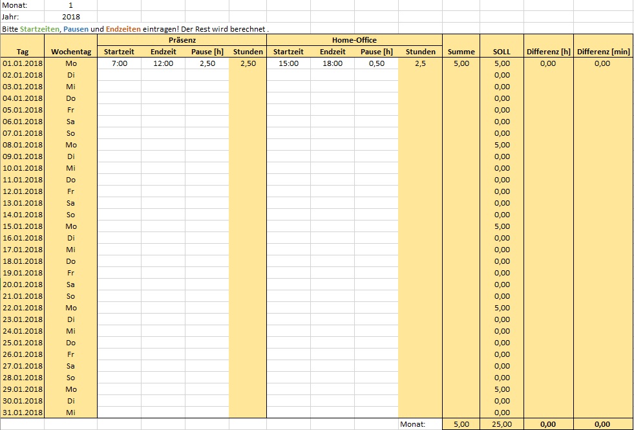Select the Jahr cell showing 2018
This screenshot has height=430, width=634.
(x=70, y=17)
